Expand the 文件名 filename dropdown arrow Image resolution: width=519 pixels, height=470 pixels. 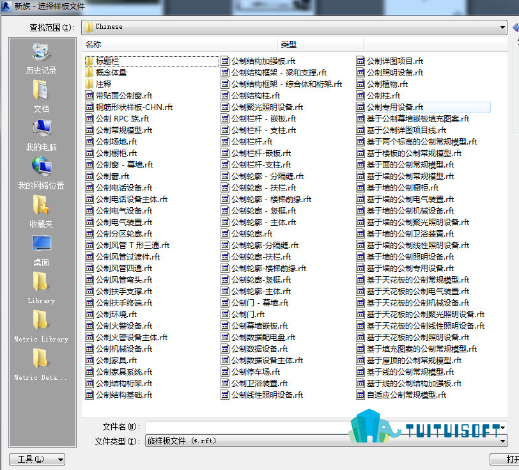pos(503,427)
